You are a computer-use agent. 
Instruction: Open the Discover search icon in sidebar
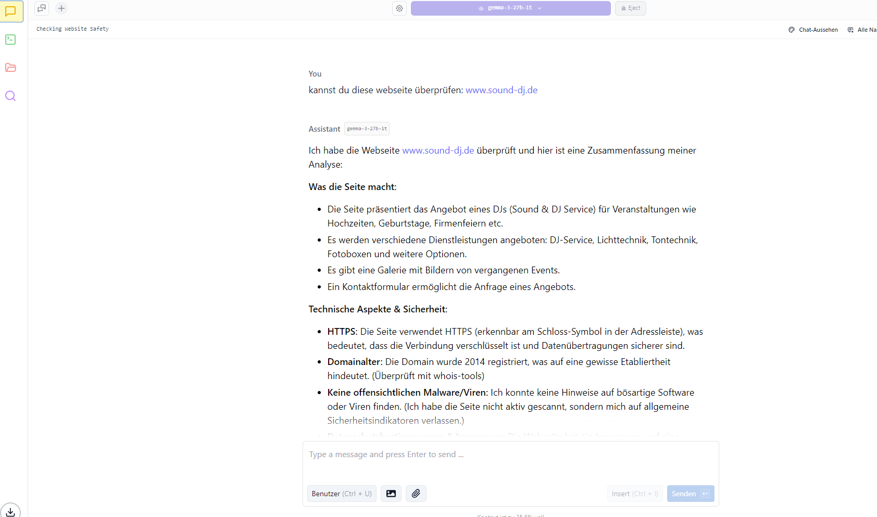[10, 96]
